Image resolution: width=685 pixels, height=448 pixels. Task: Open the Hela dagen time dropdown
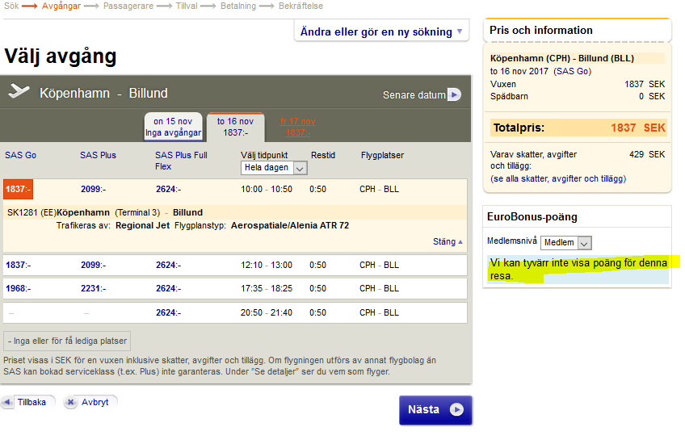point(274,168)
